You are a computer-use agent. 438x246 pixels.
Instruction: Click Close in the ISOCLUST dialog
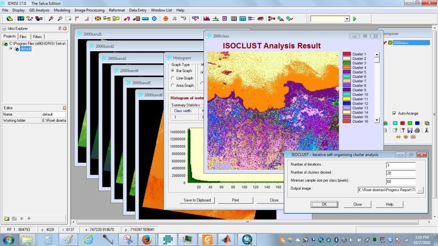[x=357, y=204]
